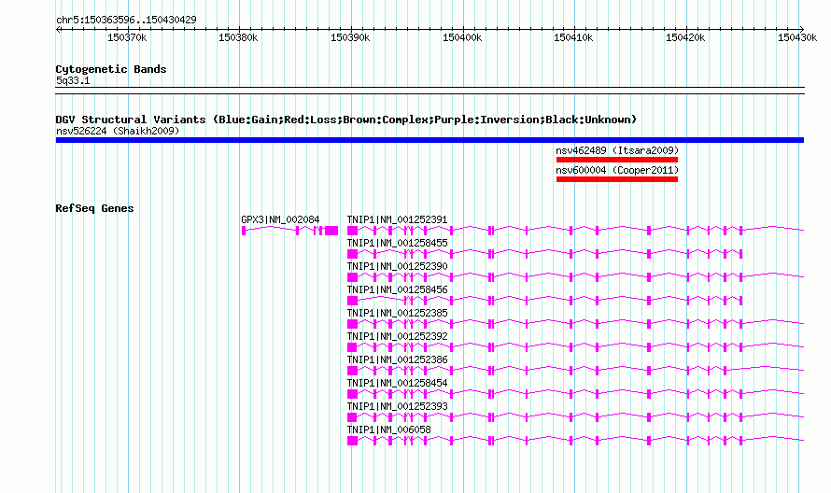The width and height of the screenshot is (831, 493).
Task: Click the TNIP1|NM_001252386 transcript label
Action: (398, 359)
